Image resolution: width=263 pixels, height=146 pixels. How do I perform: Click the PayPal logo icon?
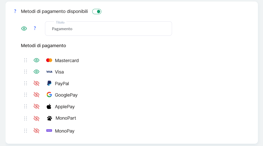(x=49, y=83)
